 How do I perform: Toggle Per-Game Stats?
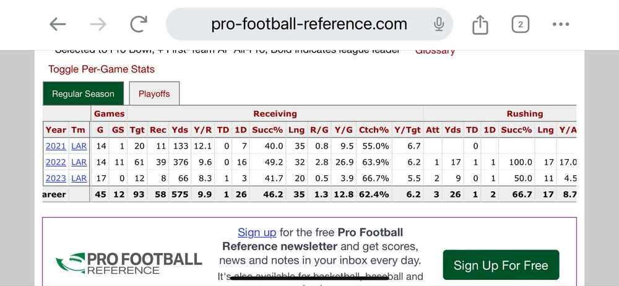pyautogui.click(x=102, y=69)
